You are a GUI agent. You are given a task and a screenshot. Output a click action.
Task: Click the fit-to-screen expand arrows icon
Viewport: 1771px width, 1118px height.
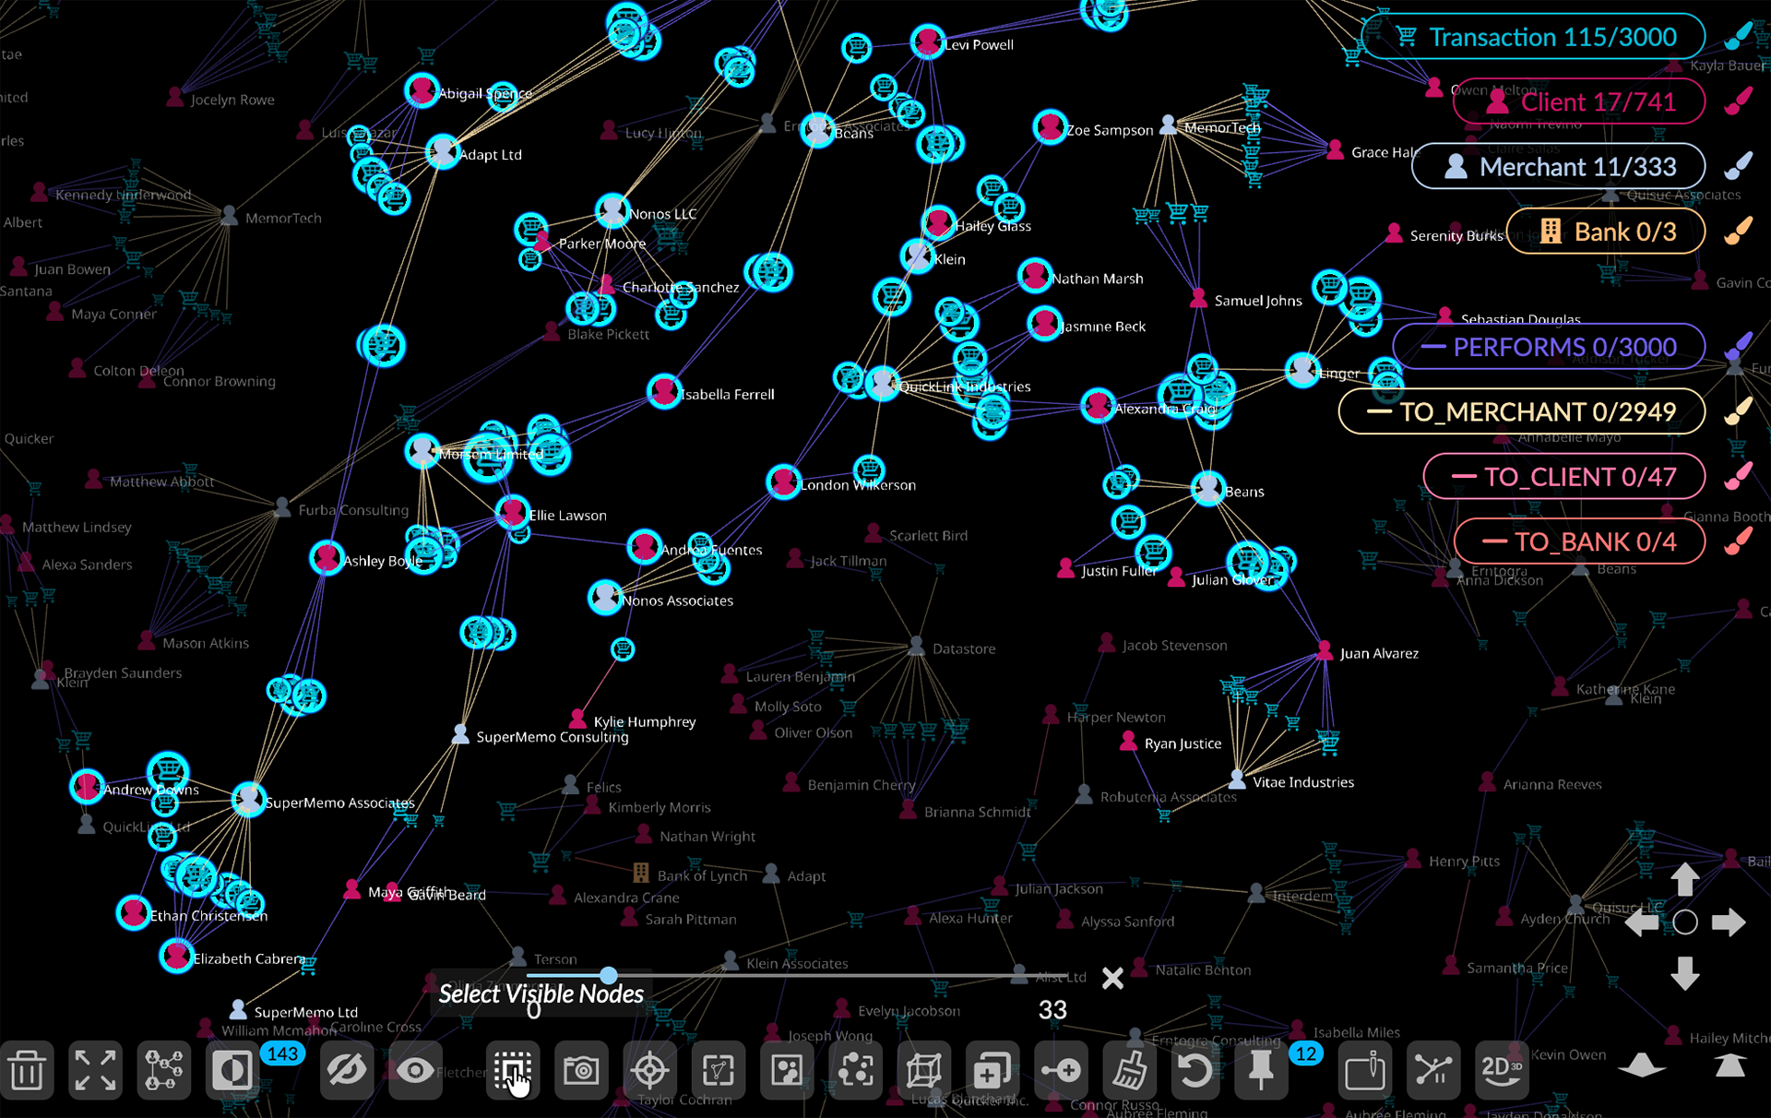(95, 1071)
